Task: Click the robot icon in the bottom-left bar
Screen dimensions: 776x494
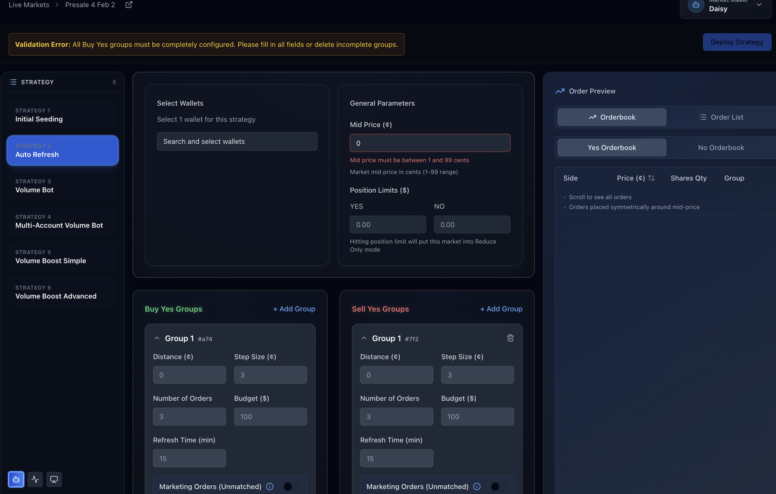Action: (x=16, y=479)
